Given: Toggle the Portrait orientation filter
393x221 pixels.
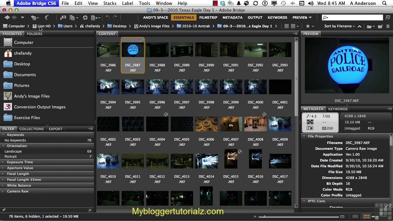Looking at the screenshot, I should pos(47,157).
